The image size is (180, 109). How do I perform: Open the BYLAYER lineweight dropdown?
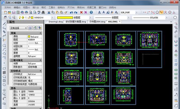pyautogui.click(x=167, y=18)
